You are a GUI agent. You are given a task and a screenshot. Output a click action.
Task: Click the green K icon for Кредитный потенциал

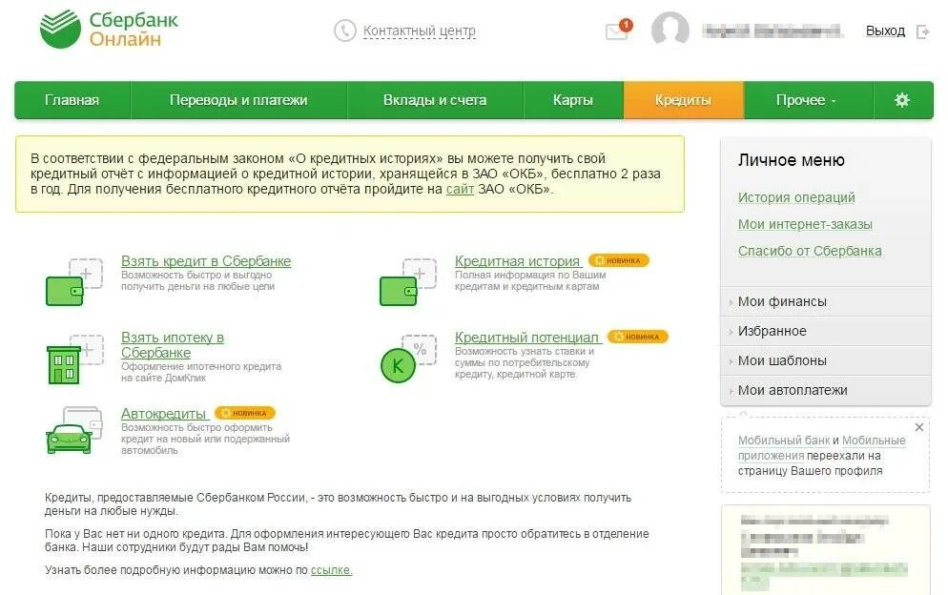click(408, 359)
